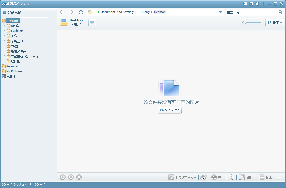Click the search magnifier icon
This screenshot has width=286, height=188.
click(280, 12)
